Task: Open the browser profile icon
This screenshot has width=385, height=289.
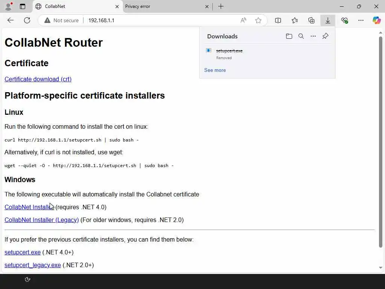Action: (9, 6)
